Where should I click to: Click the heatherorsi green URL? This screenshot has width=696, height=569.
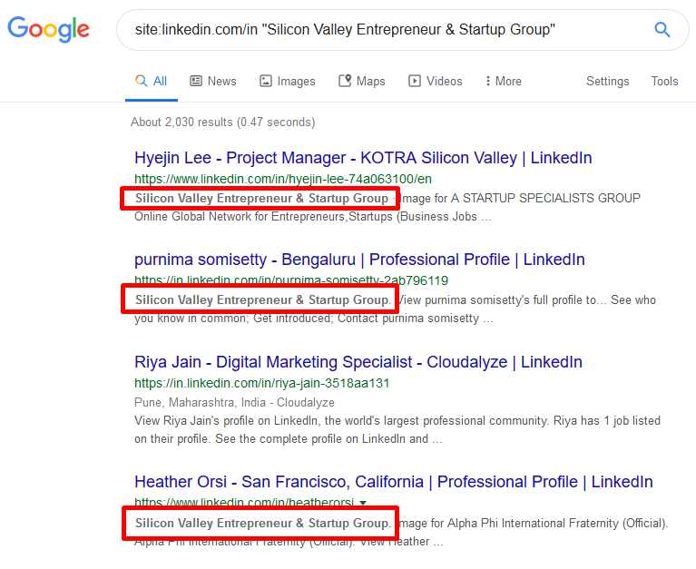pyautogui.click(x=244, y=502)
